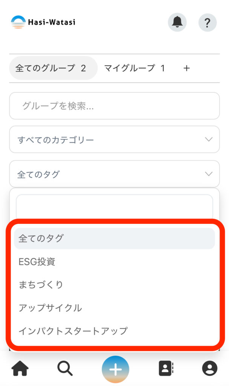This screenshot has width=229, height=386.
Task: Tap the round plus create button
Action: [115, 369]
